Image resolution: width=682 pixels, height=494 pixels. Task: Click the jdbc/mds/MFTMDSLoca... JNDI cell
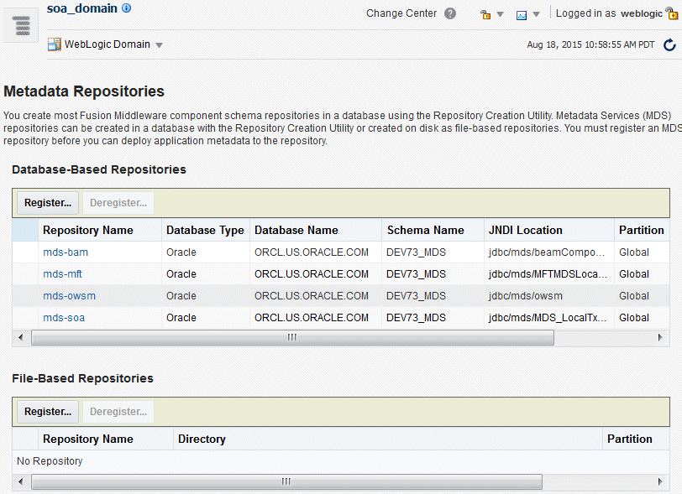click(x=548, y=274)
